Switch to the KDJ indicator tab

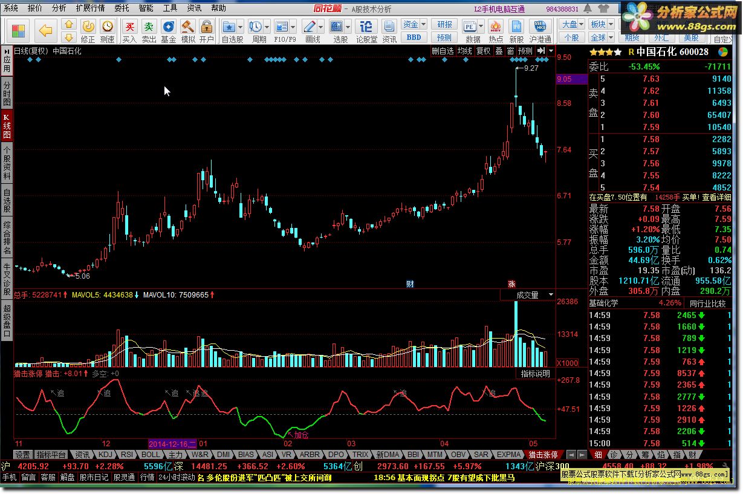click(105, 455)
